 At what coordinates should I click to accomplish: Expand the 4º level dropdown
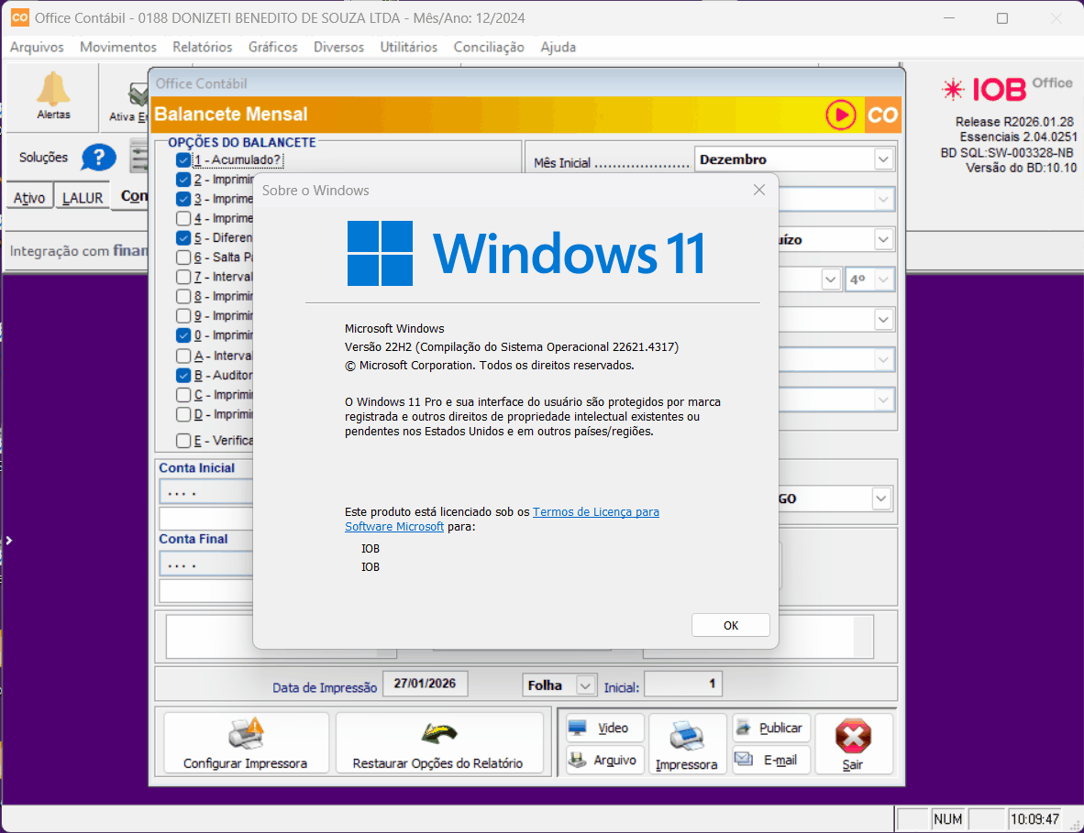[884, 279]
